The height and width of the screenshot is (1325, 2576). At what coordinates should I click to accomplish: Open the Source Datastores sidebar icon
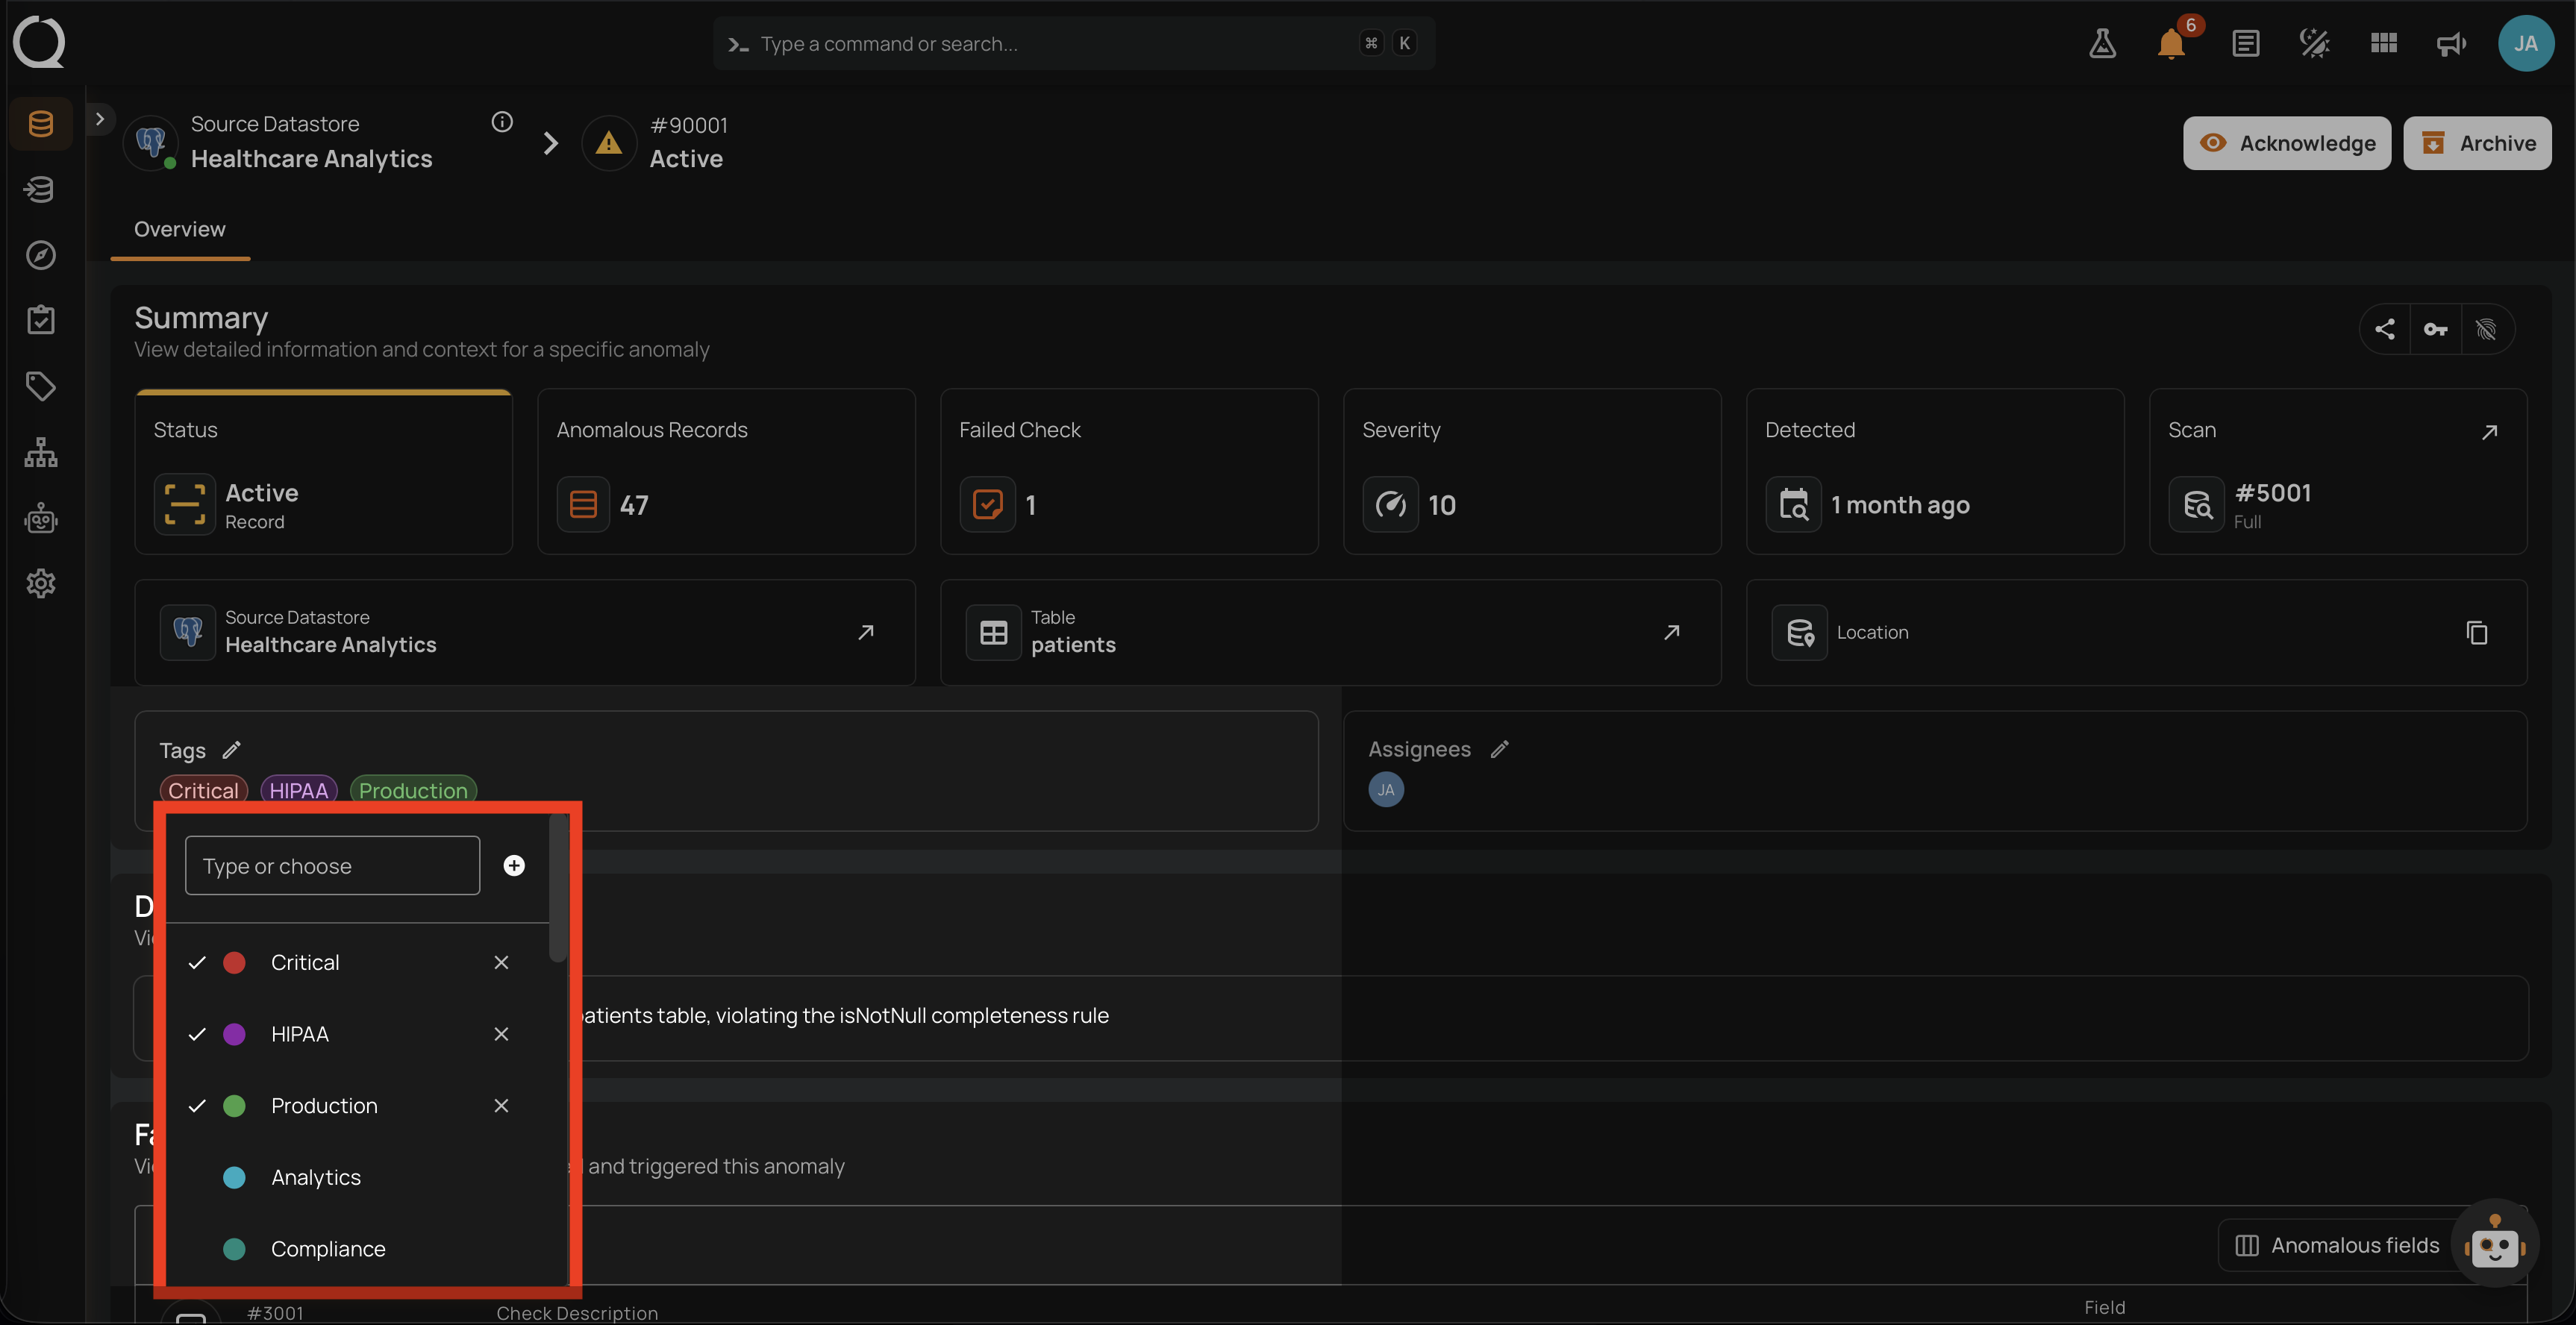(41, 124)
